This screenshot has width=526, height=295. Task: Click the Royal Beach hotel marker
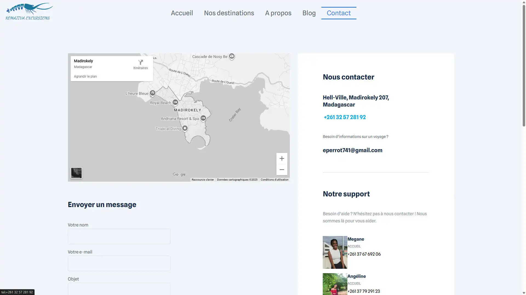[x=175, y=102]
